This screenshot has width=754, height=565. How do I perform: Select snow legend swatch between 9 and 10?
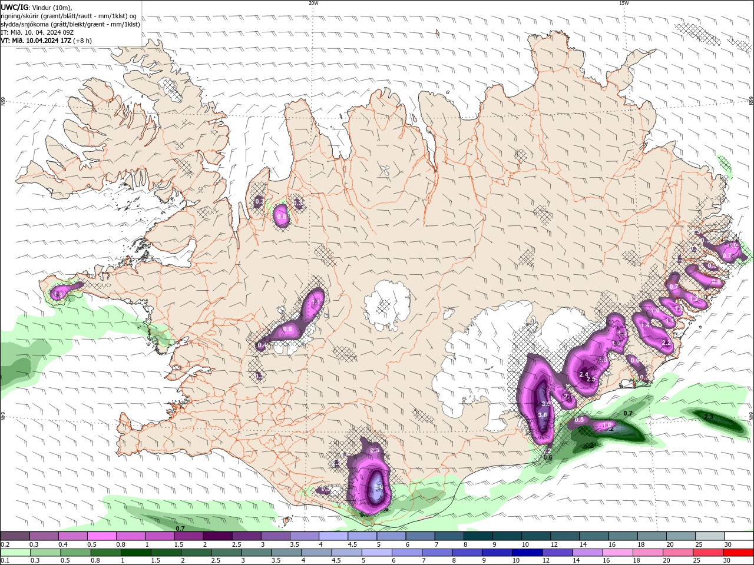click(507, 536)
